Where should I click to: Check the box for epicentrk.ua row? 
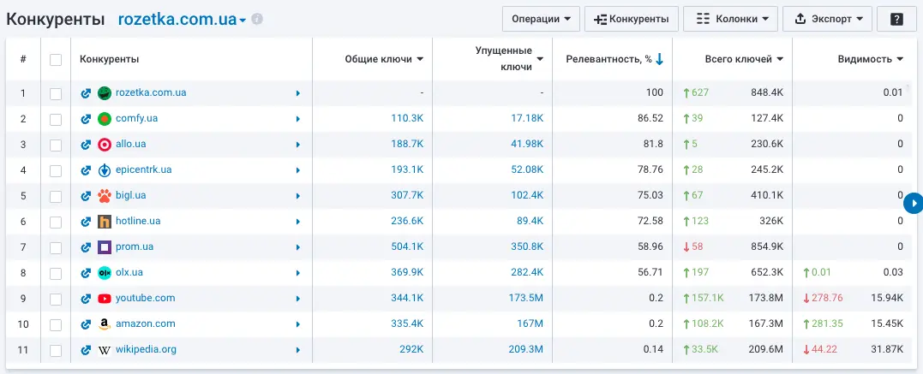click(56, 170)
